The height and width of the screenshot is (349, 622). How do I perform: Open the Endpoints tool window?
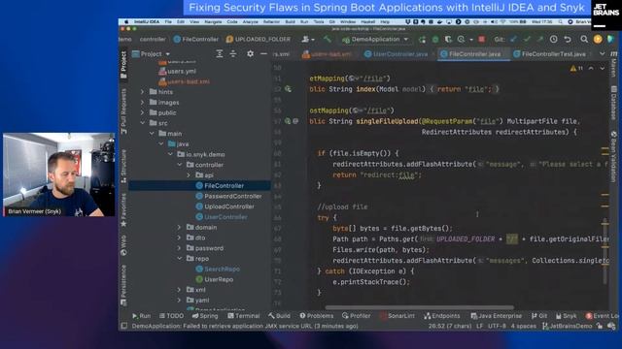pyautogui.click(x=441, y=316)
